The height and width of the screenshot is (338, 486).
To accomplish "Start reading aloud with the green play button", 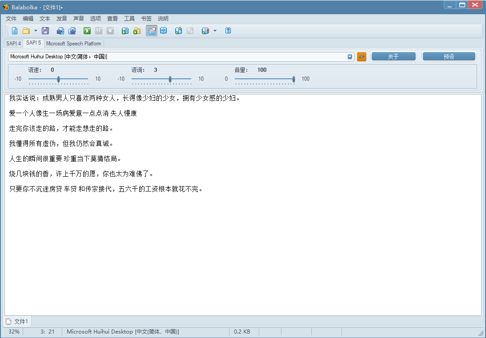I will tap(87, 31).
